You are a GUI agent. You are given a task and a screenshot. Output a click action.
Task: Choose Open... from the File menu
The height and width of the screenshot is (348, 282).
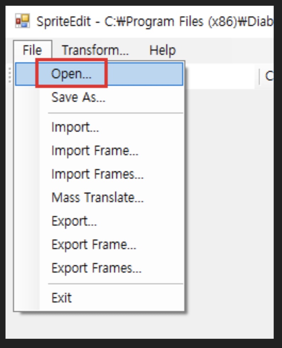pyautogui.click(x=71, y=74)
